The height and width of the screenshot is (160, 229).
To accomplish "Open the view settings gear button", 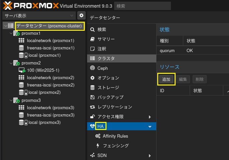I will tap(81, 15).
